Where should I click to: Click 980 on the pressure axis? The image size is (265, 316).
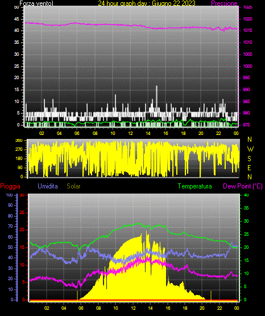pos(246,113)
